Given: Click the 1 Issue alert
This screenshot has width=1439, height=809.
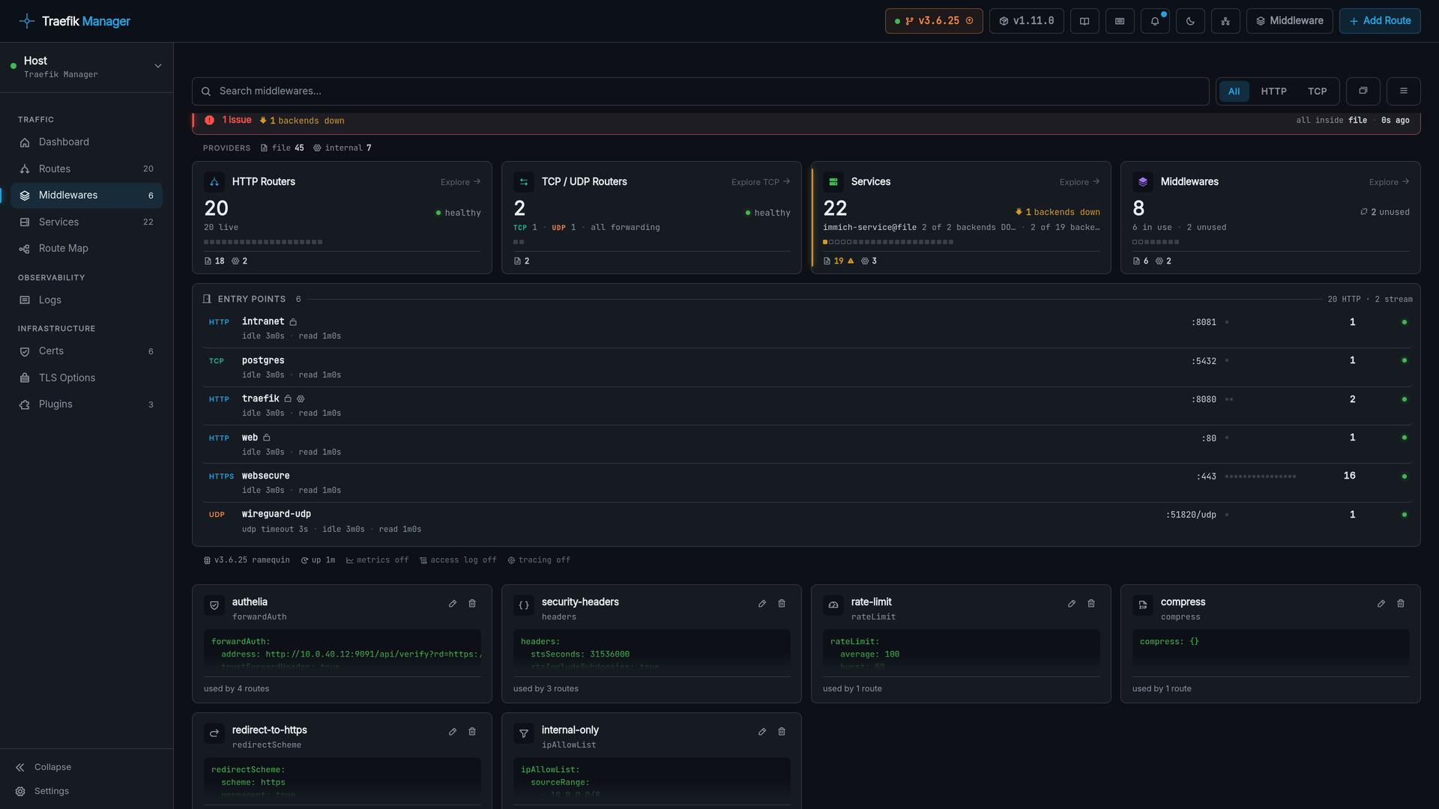Looking at the screenshot, I should (229, 120).
